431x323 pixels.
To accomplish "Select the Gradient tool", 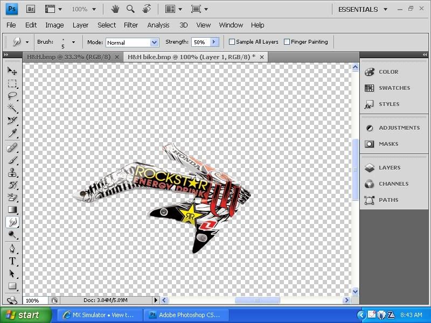I will click(x=12, y=209).
